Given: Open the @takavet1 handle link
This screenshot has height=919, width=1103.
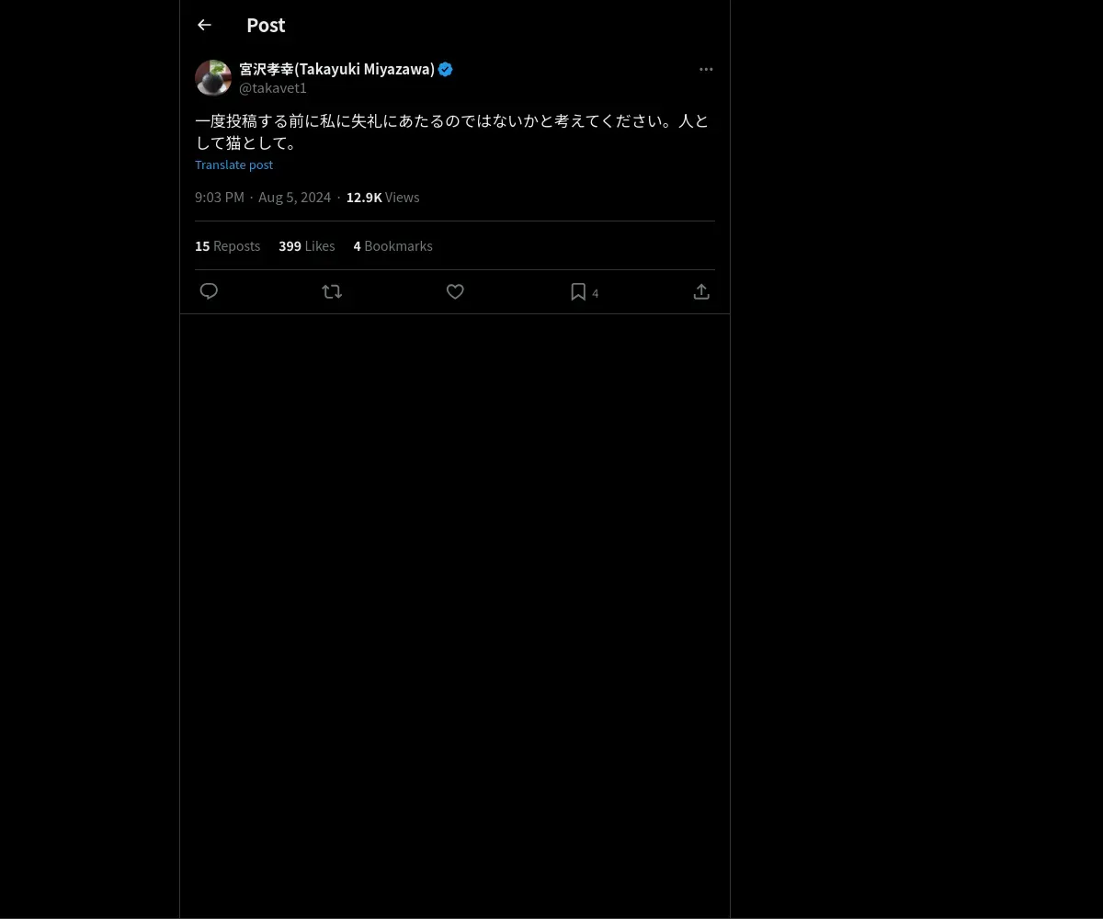Looking at the screenshot, I should click(273, 88).
